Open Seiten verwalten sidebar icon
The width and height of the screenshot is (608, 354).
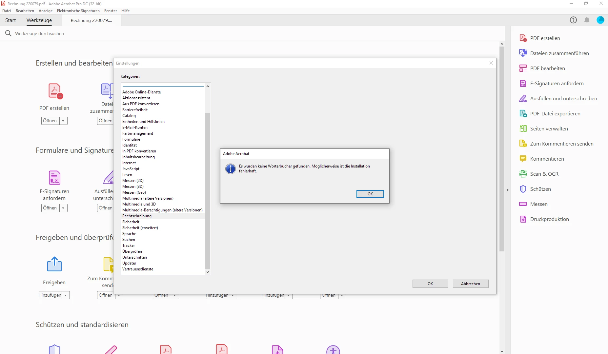pos(523,128)
